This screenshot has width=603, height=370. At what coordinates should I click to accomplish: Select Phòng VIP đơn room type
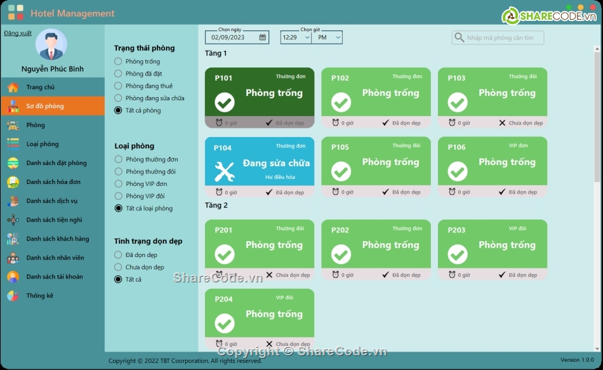(118, 184)
